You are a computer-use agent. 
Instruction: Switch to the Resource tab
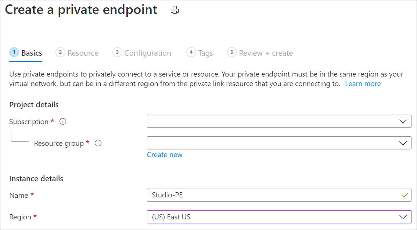click(83, 53)
